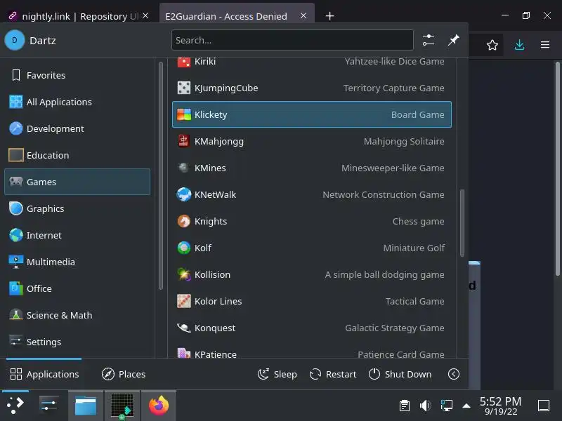Expand more session options arrow
Viewport: 562px width, 421px height.
(454, 374)
